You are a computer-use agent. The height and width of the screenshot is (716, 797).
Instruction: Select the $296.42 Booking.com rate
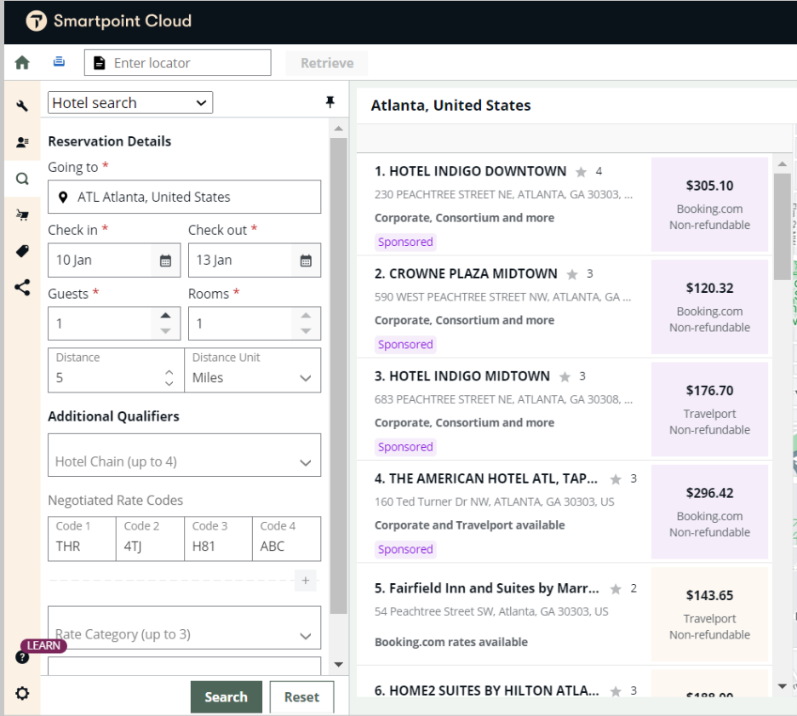709,512
